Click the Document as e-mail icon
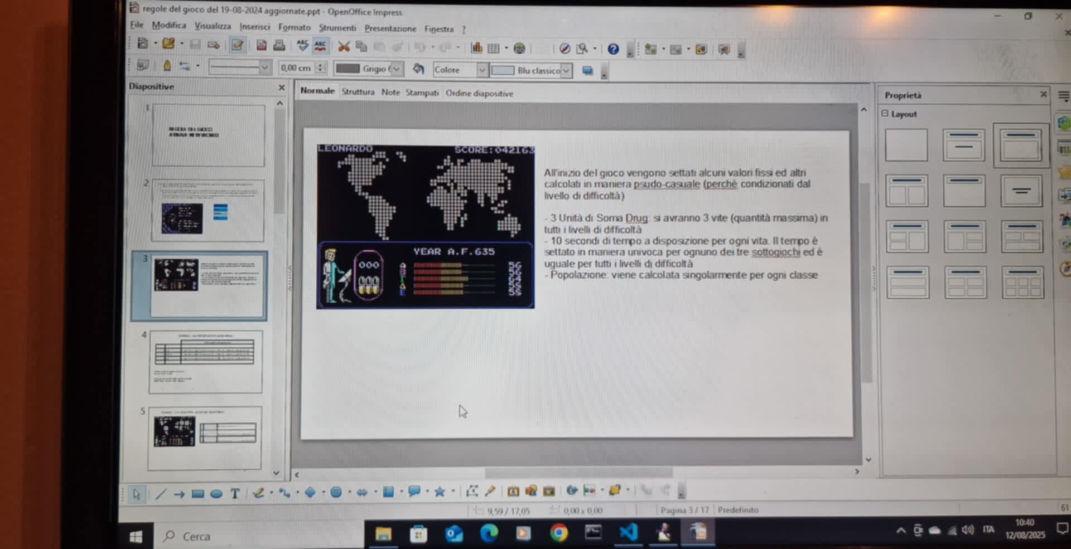This screenshot has height=549, width=1071. [x=213, y=45]
